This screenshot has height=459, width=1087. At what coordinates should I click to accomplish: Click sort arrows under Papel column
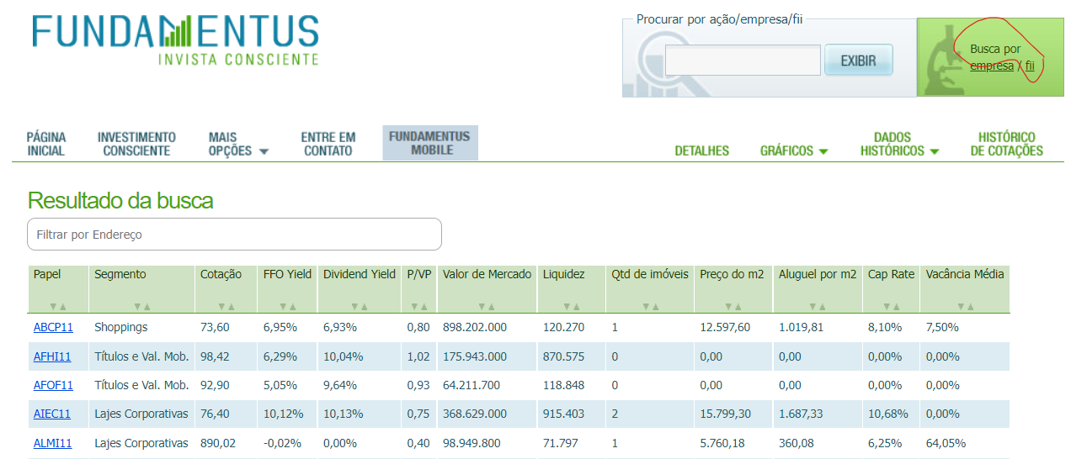click(x=57, y=307)
